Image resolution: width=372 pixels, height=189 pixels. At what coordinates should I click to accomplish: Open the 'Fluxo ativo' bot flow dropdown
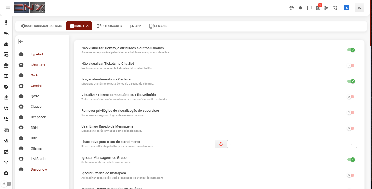[292, 144]
